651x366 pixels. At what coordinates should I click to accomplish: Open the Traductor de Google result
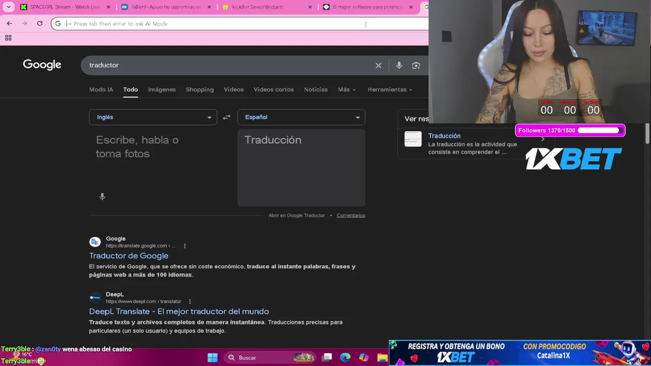[x=129, y=256]
